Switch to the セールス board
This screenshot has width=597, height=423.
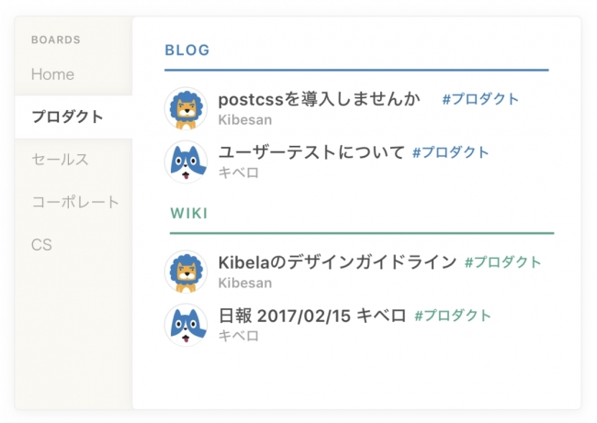pyautogui.click(x=60, y=160)
